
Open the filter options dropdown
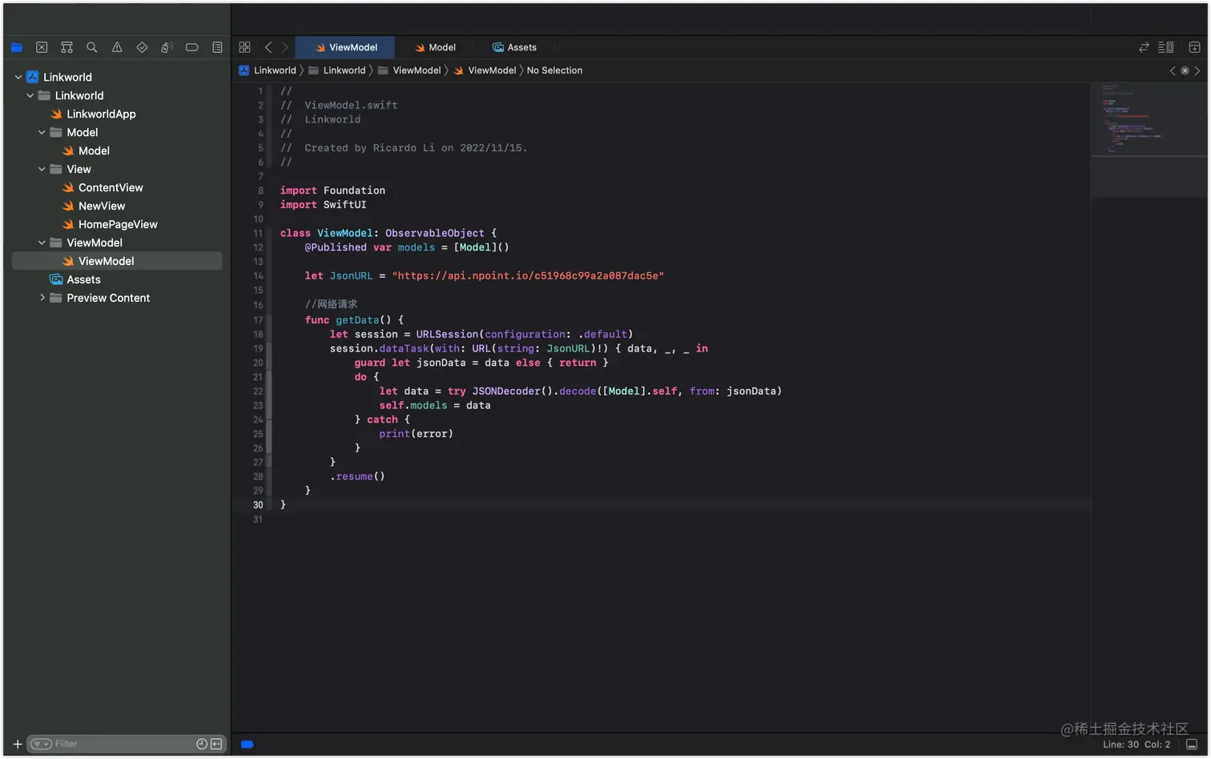click(x=42, y=744)
